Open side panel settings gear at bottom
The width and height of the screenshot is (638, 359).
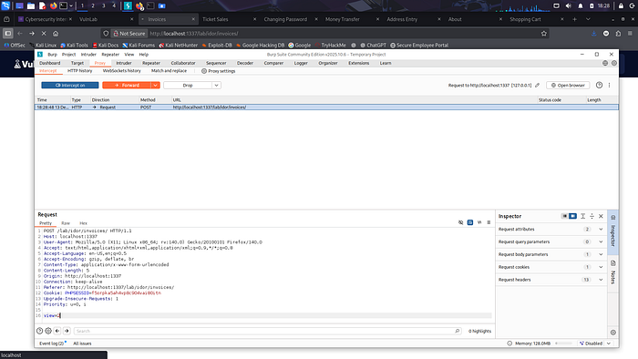[x=613, y=333]
